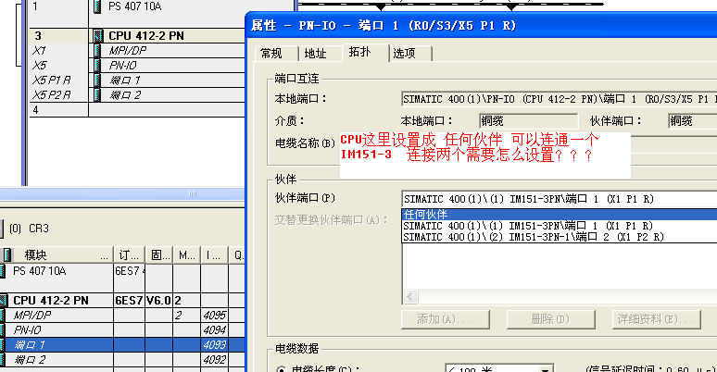This screenshot has height=372, width=717.
Task: Select the 电缆长度 radio button
Action: [280, 369]
